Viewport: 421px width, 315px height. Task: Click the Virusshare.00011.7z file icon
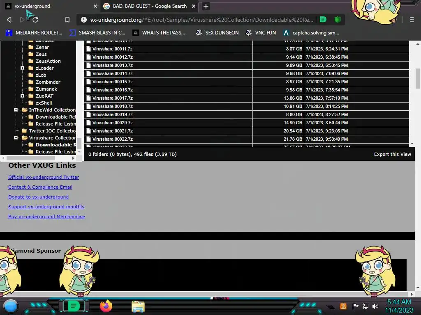pos(88,49)
